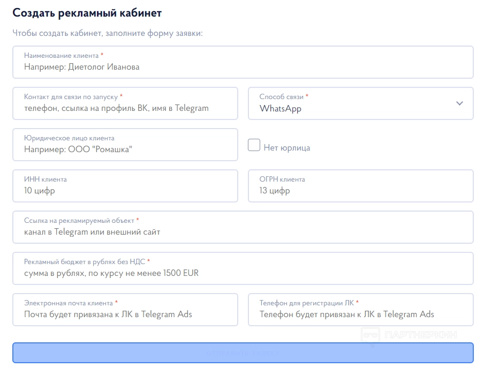Click the red asterisk beside Наименование клиента
This screenshot has height=375, width=484.
point(102,55)
